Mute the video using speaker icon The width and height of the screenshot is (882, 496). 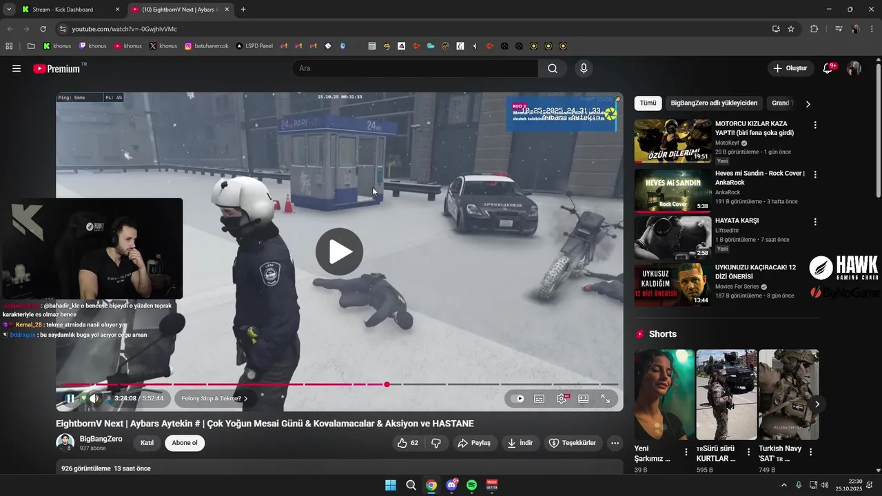pos(94,398)
